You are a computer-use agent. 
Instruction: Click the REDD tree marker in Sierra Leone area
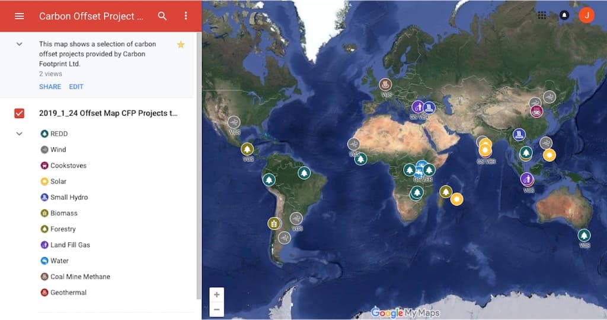(x=361, y=159)
